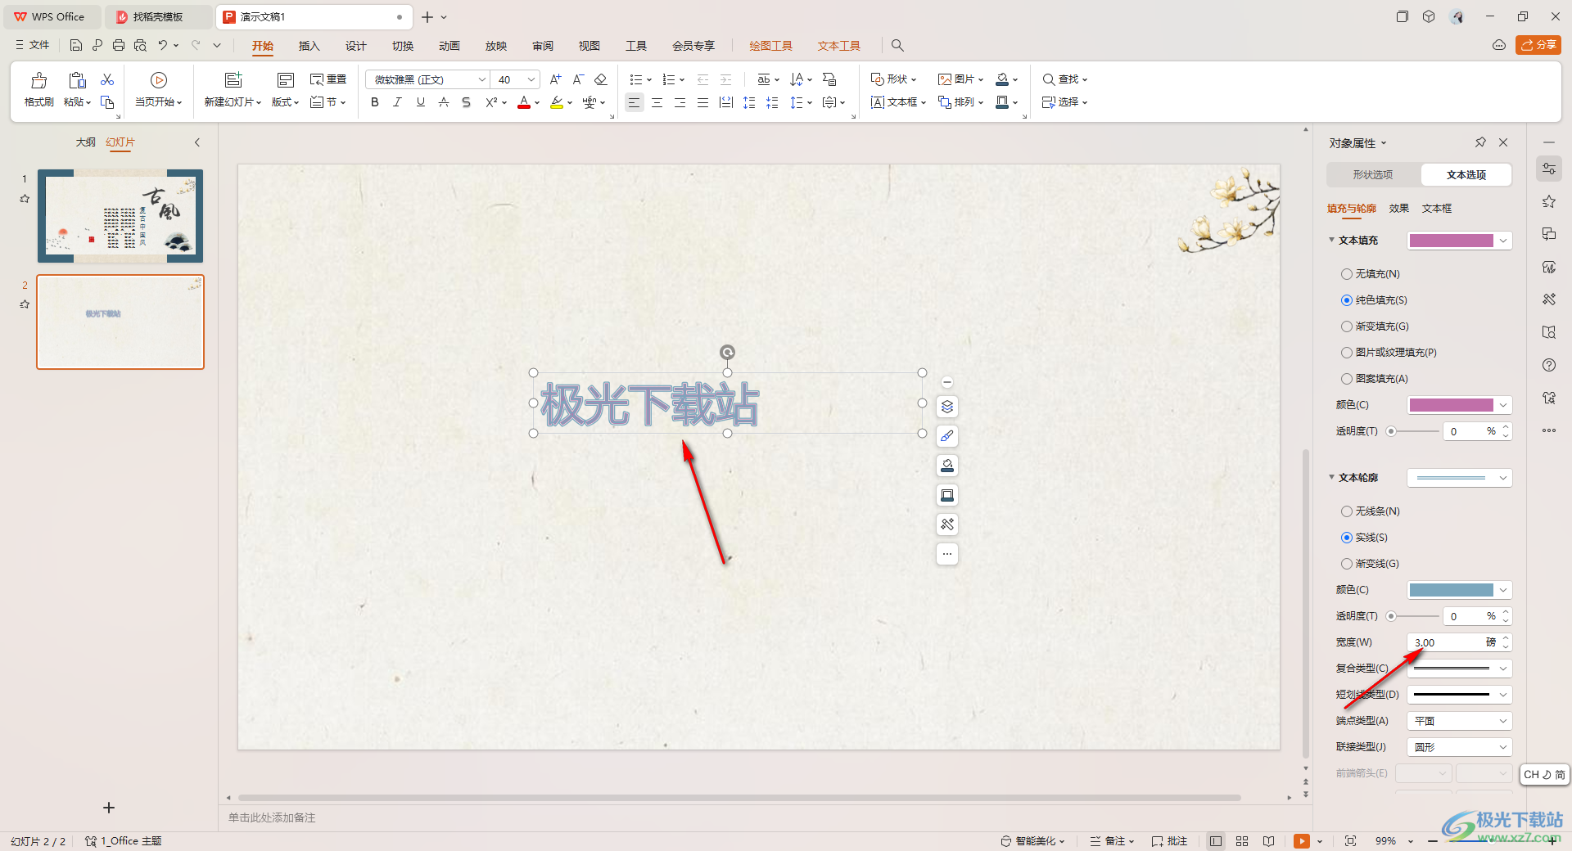
Task: Open the search magnifier in ribbon tabs
Action: [897, 46]
